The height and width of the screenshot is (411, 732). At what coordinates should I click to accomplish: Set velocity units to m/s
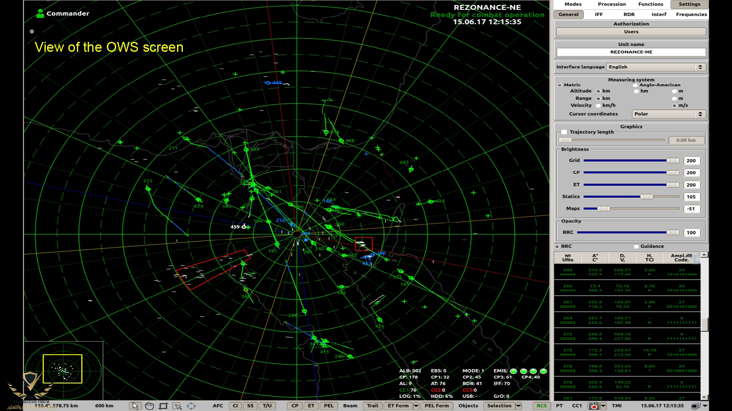pos(674,106)
